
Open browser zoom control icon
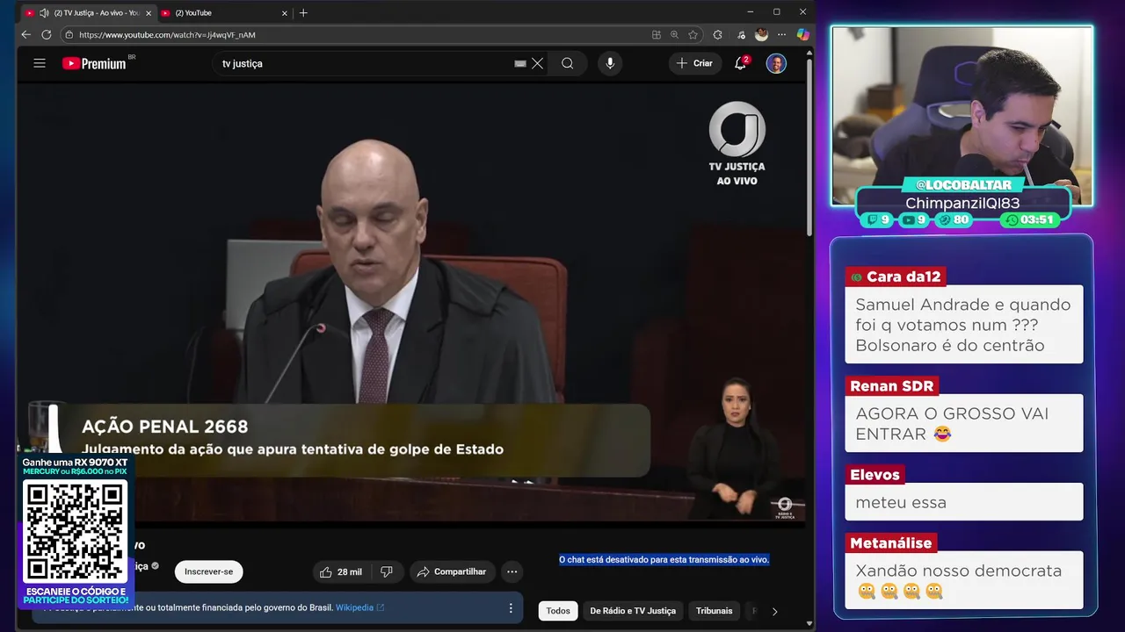tap(674, 34)
